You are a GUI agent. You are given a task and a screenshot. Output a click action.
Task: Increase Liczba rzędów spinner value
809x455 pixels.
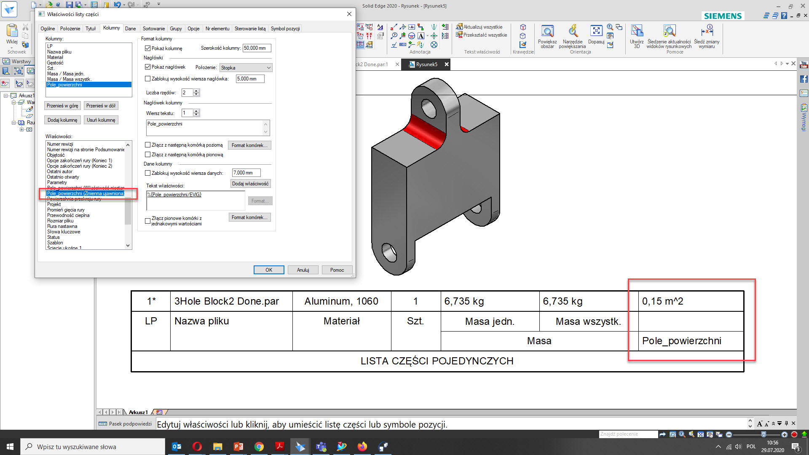click(x=196, y=91)
